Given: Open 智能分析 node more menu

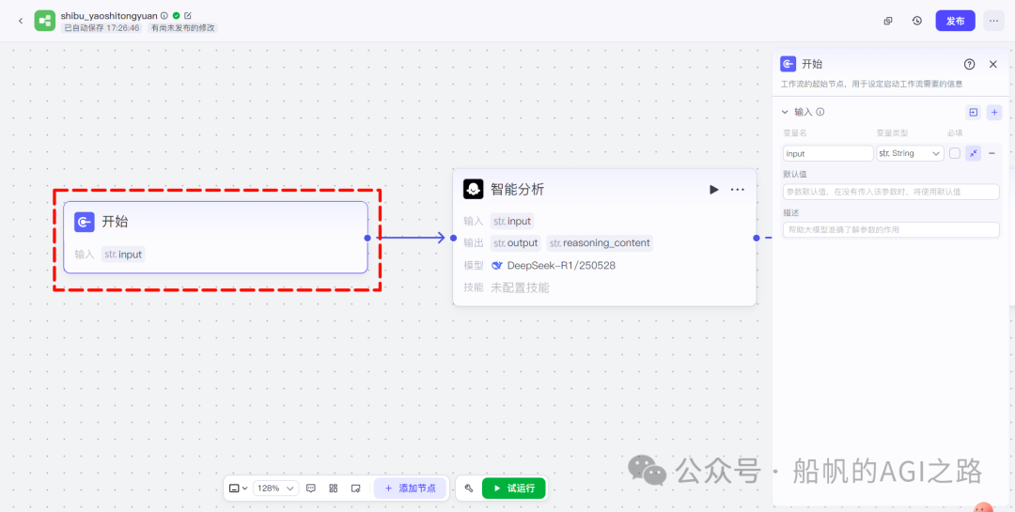Looking at the screenshot, I should click(x=738, y=190).
